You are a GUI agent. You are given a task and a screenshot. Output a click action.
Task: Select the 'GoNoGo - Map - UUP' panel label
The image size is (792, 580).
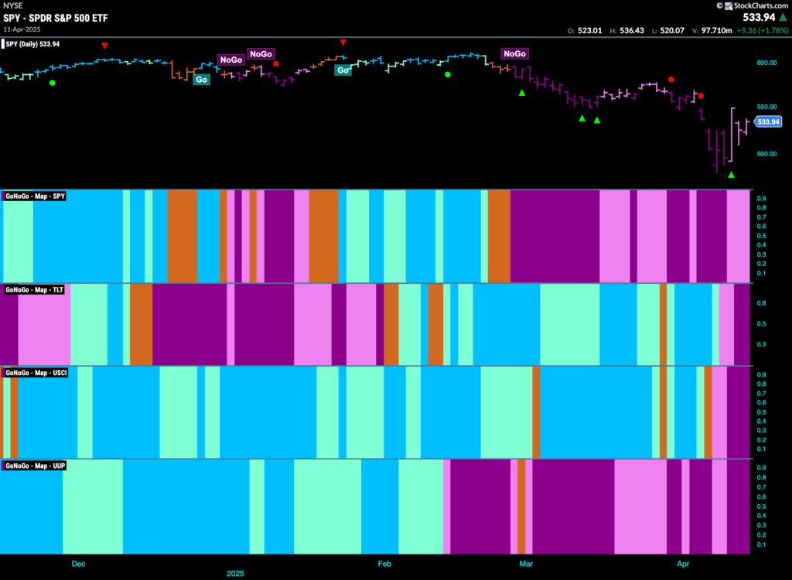(34, 466)
